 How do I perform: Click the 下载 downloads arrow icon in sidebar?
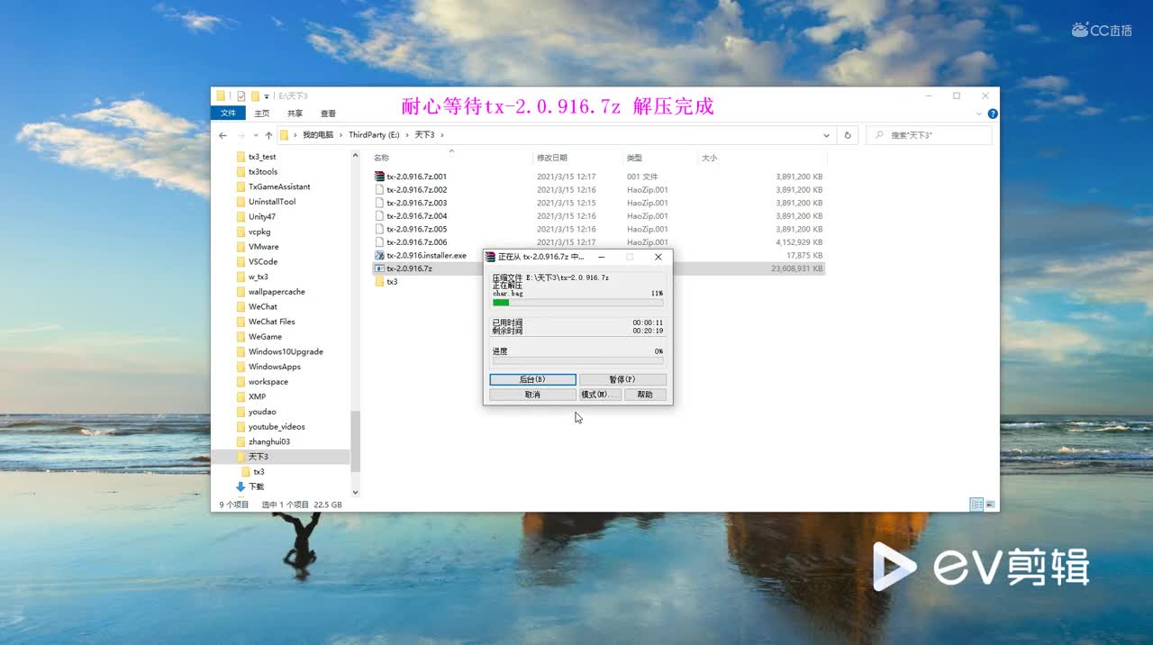[x=241, y=486]
